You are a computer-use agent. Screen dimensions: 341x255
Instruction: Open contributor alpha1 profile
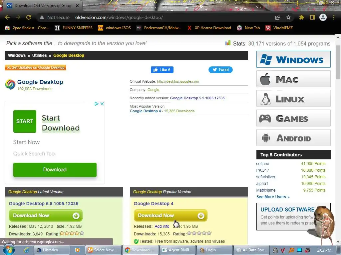[262, 183]
